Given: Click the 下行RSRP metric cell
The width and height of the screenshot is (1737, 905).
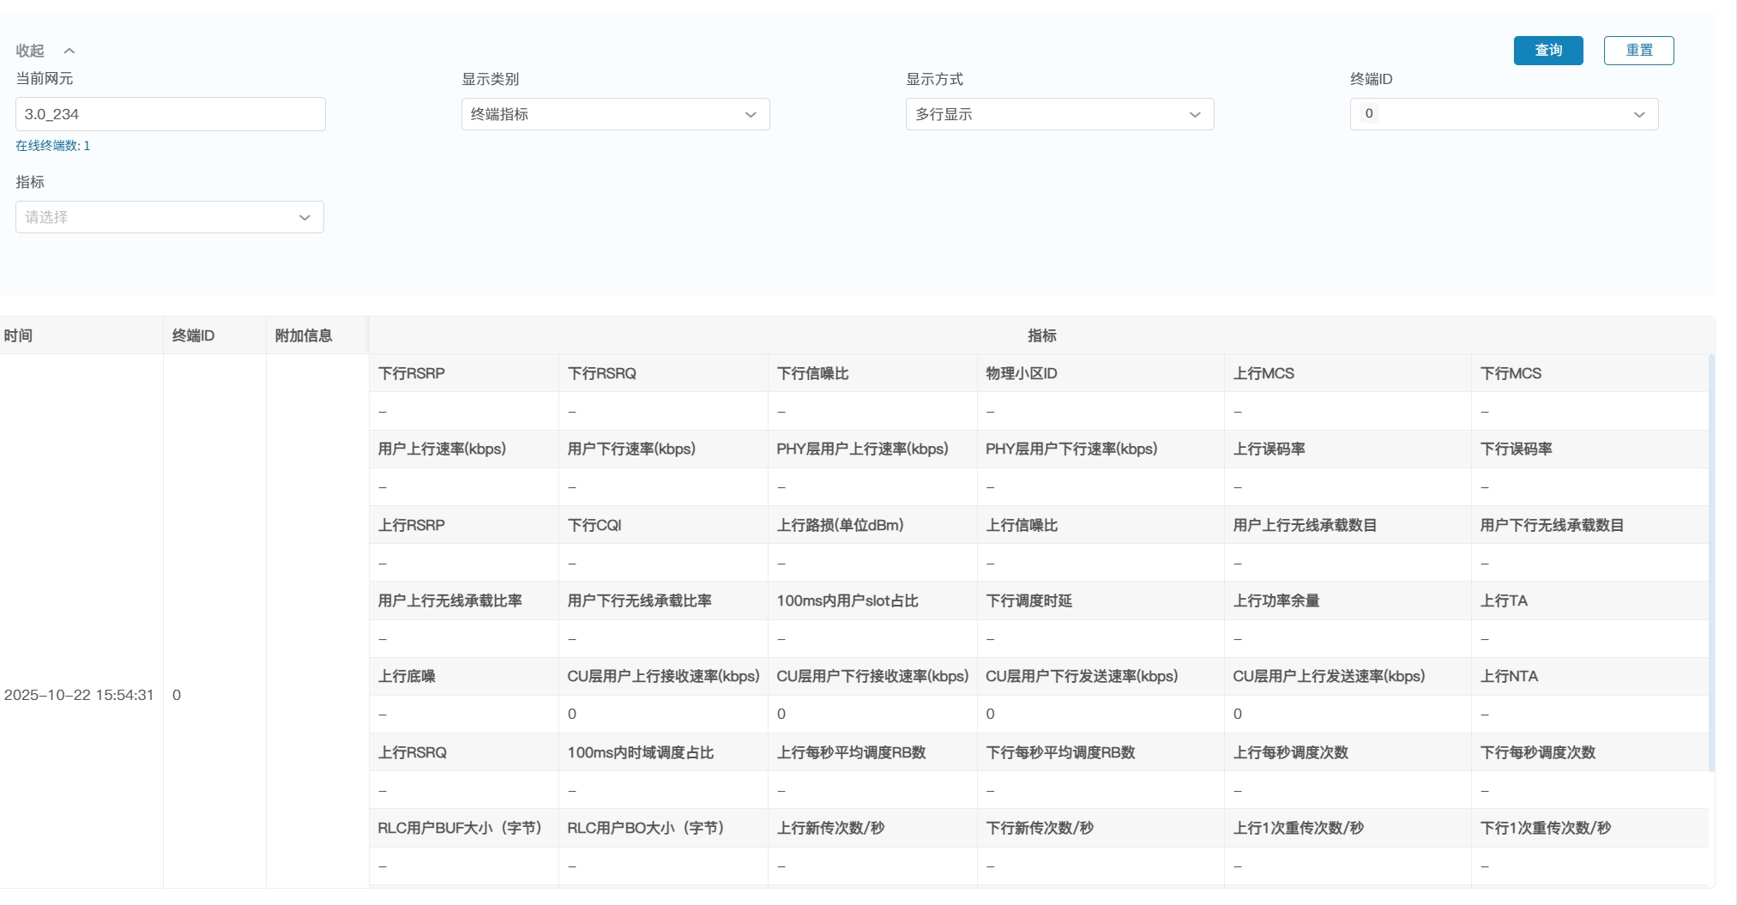Looking at the screenshot, I should click(412, 373).
